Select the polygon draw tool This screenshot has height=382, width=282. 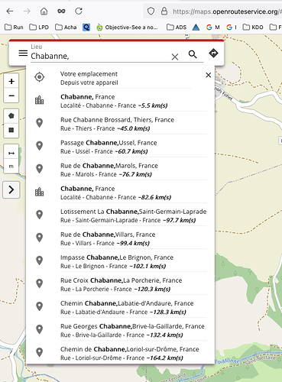11,116
